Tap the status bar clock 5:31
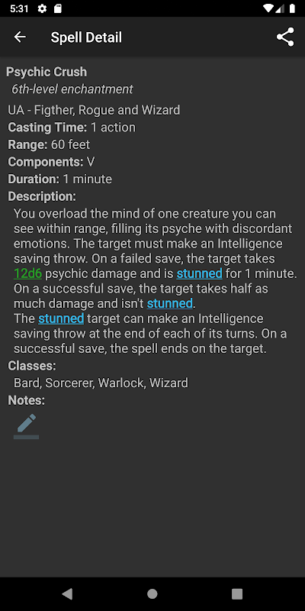The image size is (305, 611). [20, 8]
